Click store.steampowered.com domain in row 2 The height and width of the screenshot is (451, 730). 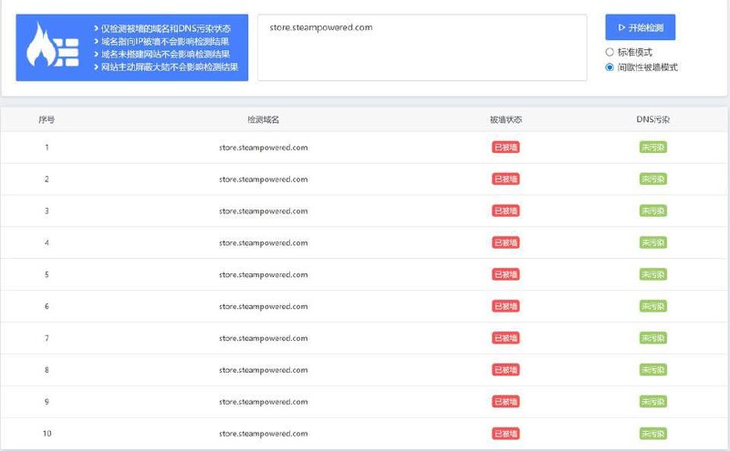pos(263,179)
